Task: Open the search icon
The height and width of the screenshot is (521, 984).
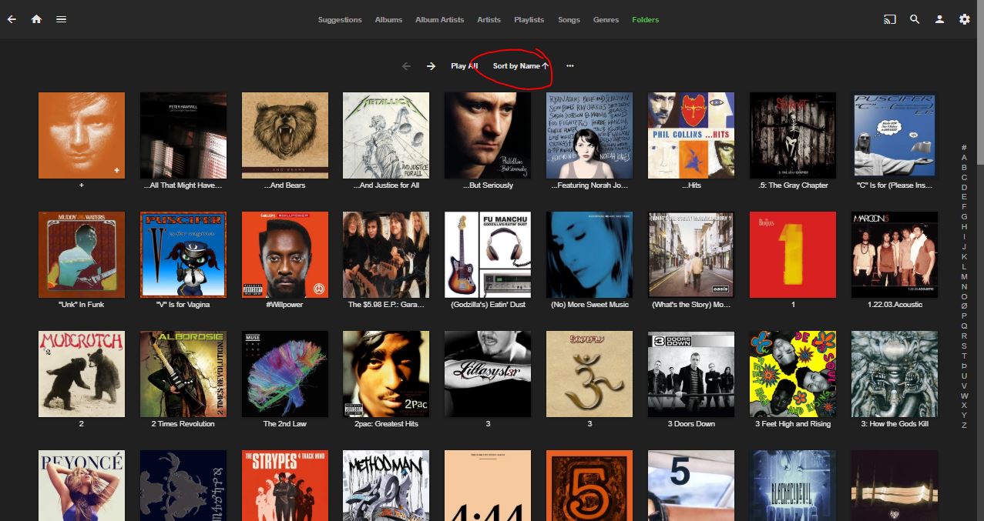Action: (x=915, y=19)
